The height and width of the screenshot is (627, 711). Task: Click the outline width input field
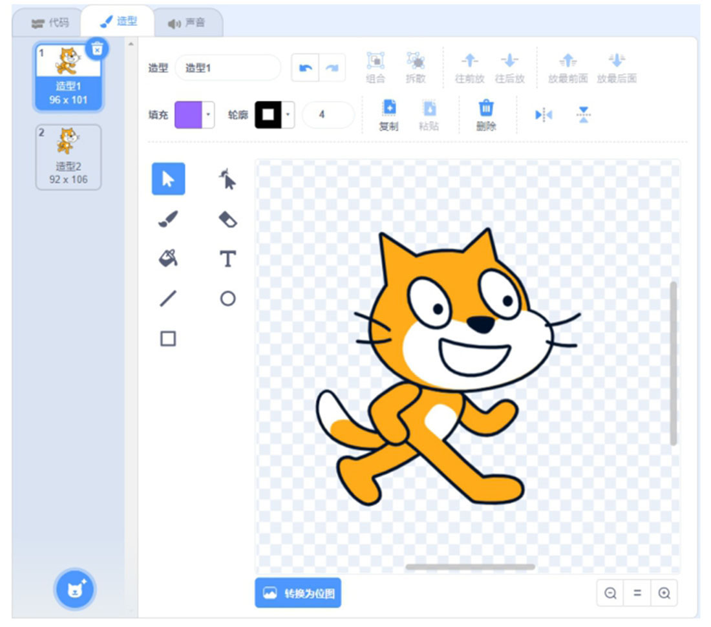tap(328, 114)
